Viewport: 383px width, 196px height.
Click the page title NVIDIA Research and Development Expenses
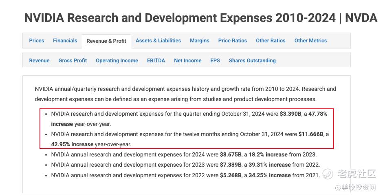(x=201, y=18)
